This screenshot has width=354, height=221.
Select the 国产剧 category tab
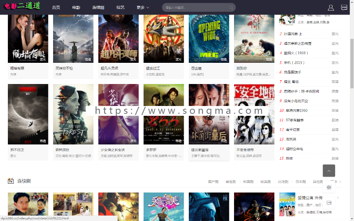click(213, 182)
